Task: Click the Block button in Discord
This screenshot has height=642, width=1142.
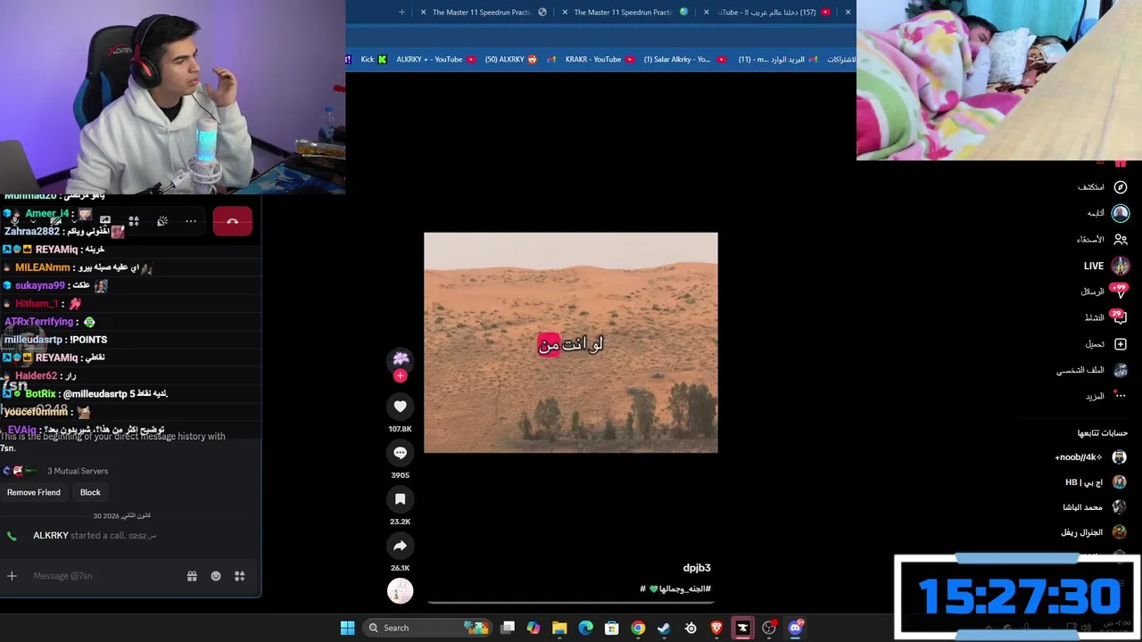Action: click(x=90, y=492)
